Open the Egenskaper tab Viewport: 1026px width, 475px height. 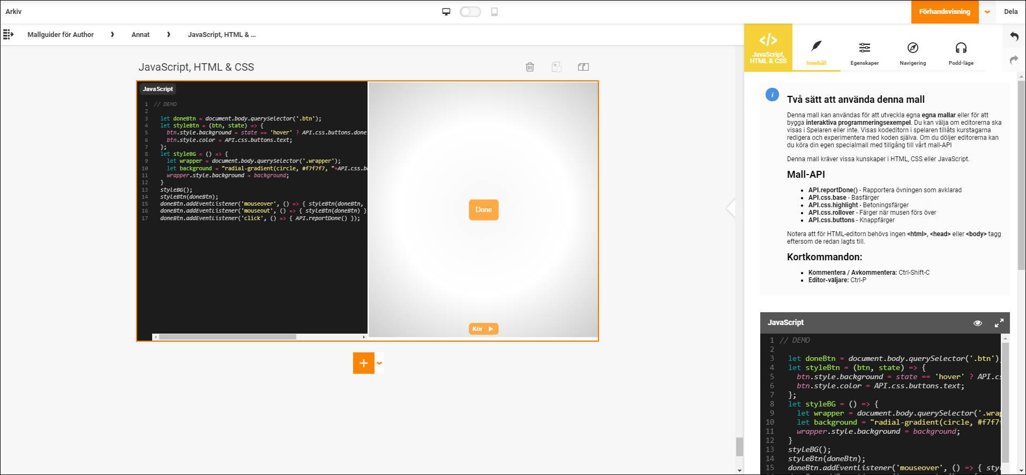864,54
